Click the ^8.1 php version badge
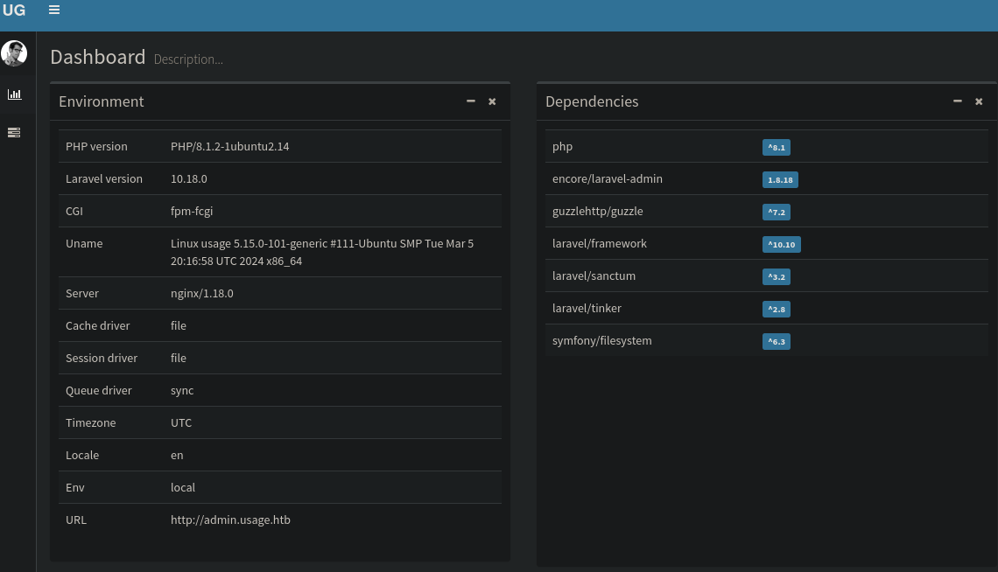998x572 pixels. pyautogui.click(x=776, y=148)
